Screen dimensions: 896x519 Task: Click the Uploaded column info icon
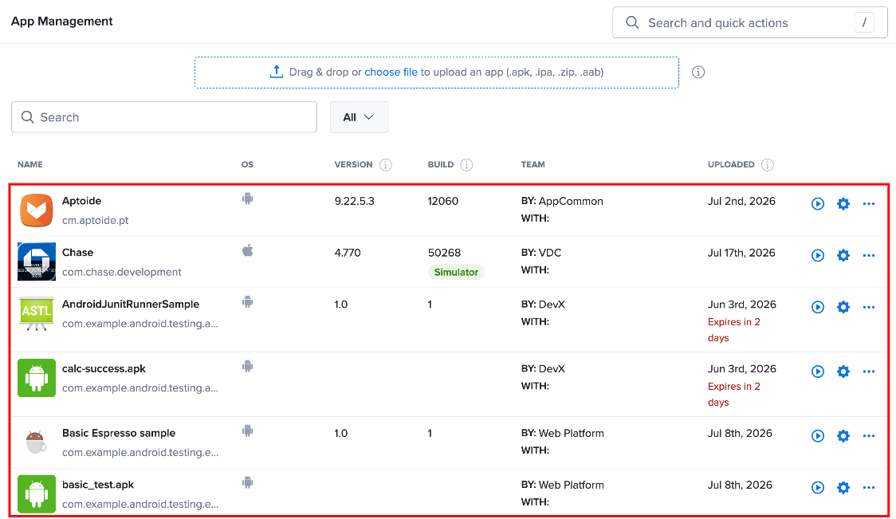pyautogui.click(x=768, y=164)
